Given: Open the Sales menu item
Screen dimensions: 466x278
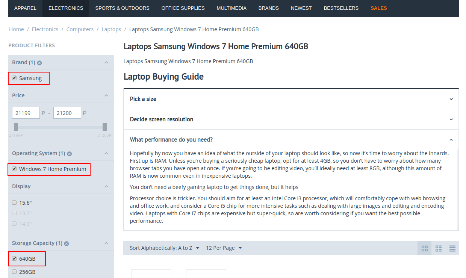Looking at the screenshot, I should point(378,8).
